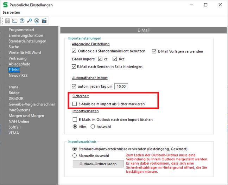
Task: Select Ablagepfade in the sidebar
Action: (19, 64)
